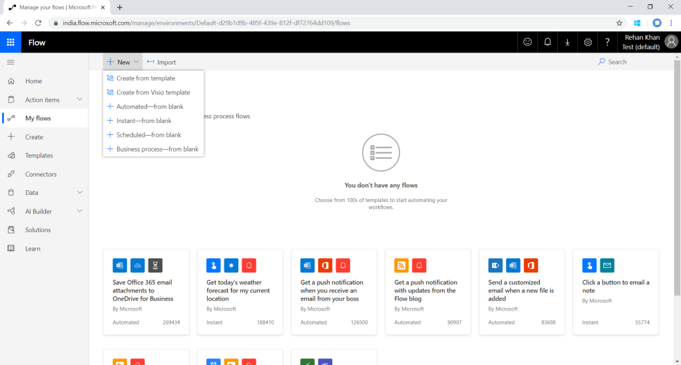Choose Automated—from blank menu item
The image size is (681, 365).
pyautogui.click(x=149, y=106)
